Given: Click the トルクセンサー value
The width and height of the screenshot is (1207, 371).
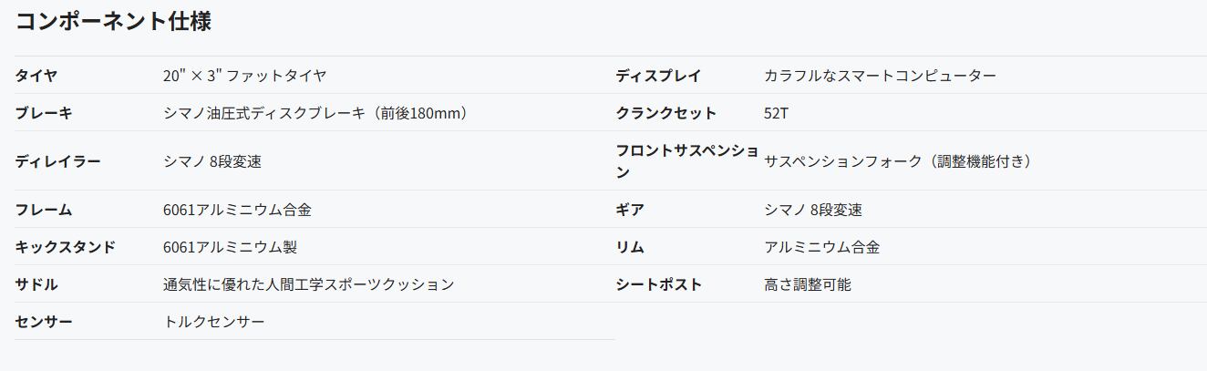Looking at the screenshot, I should pos(214,322).
